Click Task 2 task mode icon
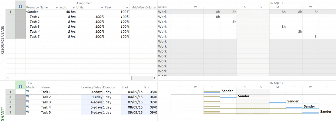Screen dimensions: 336x121 (28, 97)
